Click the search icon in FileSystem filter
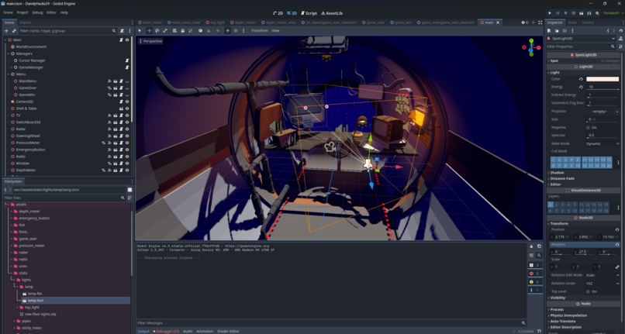Screen dimensions: 625x334 click(123, 198)
